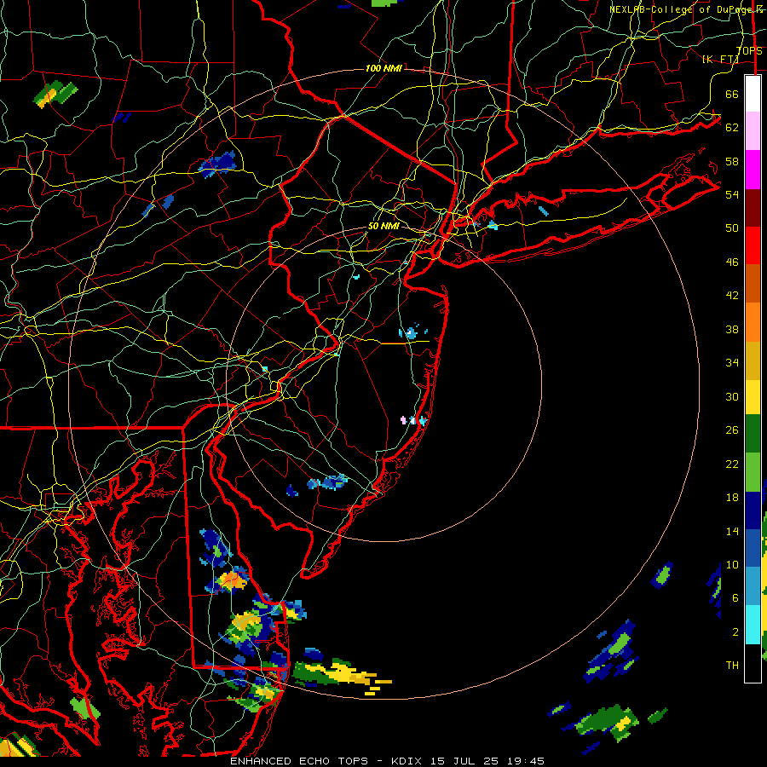Click the "26" scale value
Viewport: 767px width, 767px height.
coord(732,430)
